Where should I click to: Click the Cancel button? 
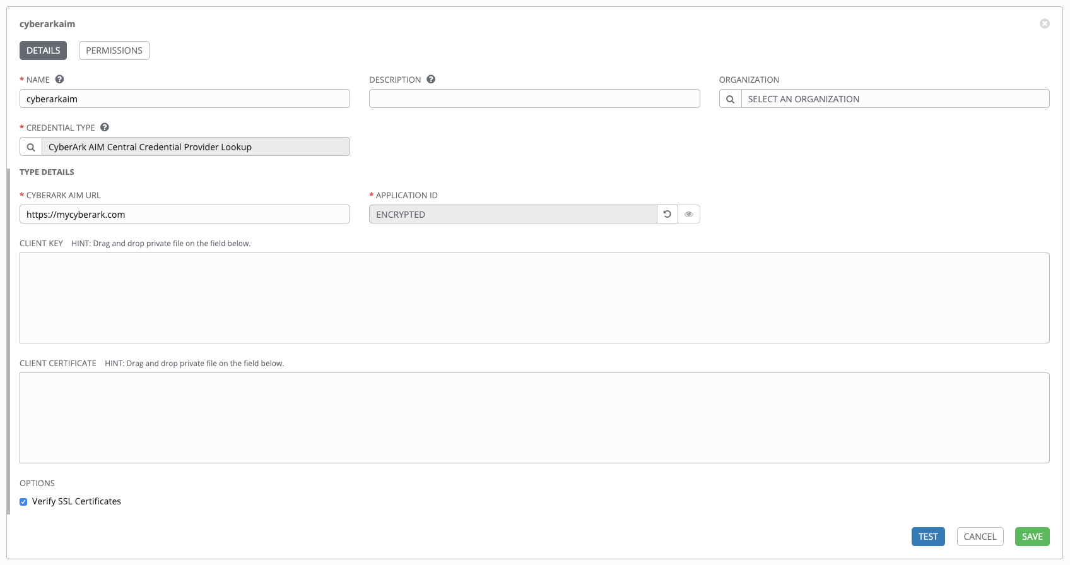point(980,537)
